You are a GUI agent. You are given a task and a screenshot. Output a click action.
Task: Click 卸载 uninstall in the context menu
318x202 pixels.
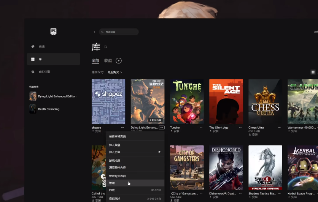pos(135,190)
